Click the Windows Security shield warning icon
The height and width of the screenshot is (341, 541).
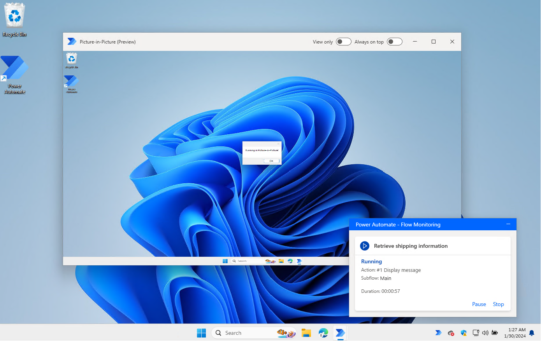[464, 333]
